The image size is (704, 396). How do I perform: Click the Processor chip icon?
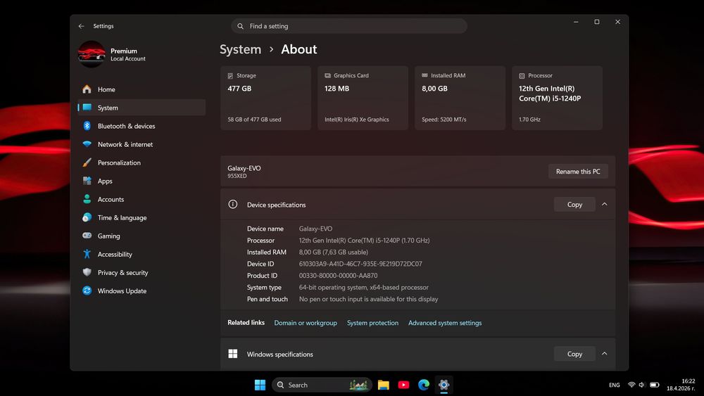pos(522,76)
